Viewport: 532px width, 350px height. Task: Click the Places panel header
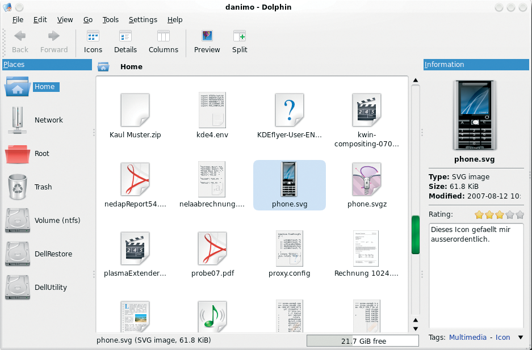[x=47, y=64]
